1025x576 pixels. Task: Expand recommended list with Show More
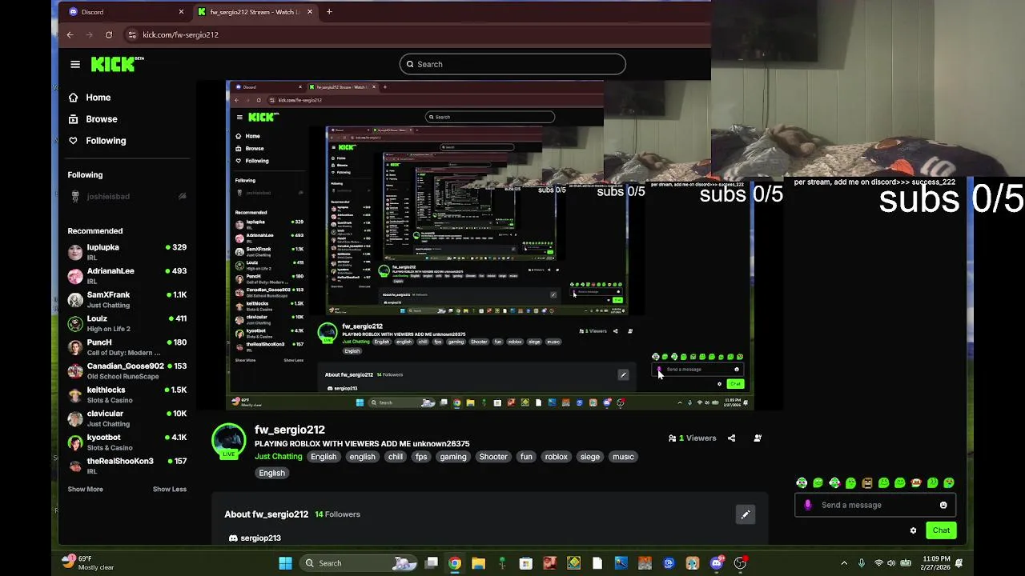coord(85,489)
